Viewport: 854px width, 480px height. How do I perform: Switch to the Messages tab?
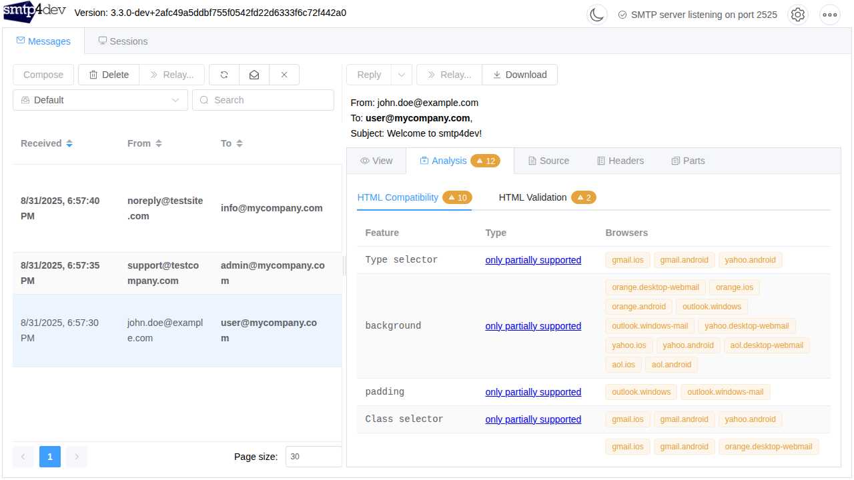[x=43, y=41]
